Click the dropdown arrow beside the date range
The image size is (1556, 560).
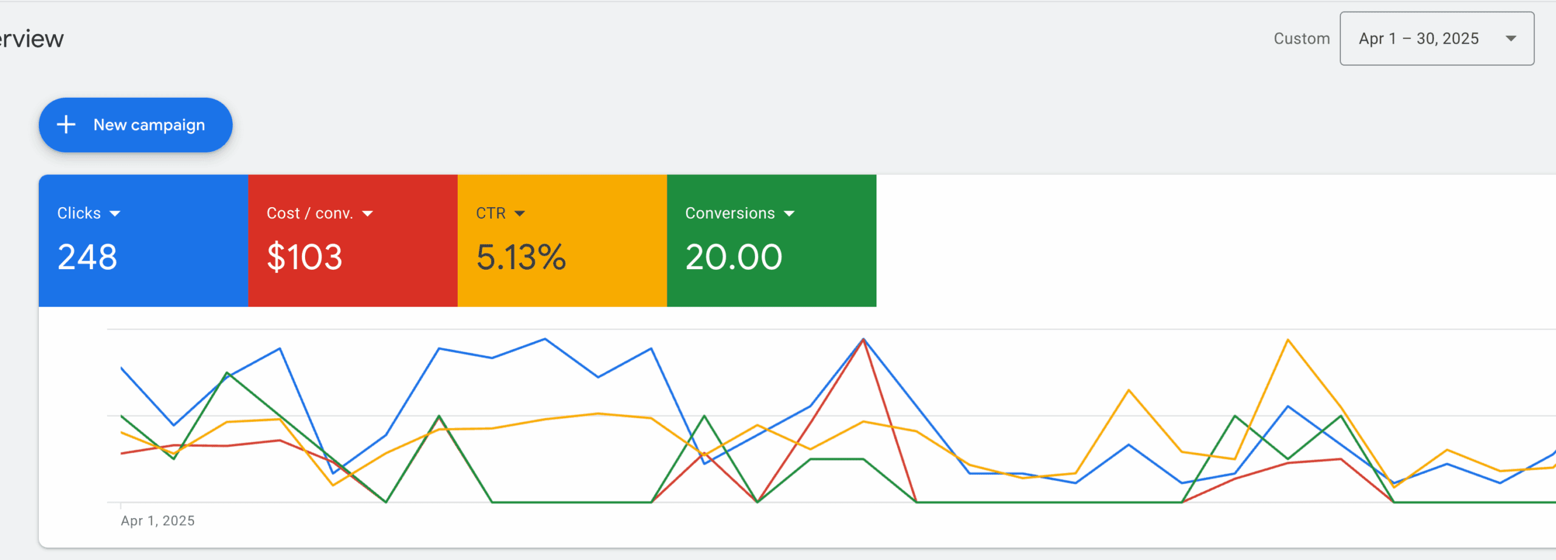click(1512, 38)
